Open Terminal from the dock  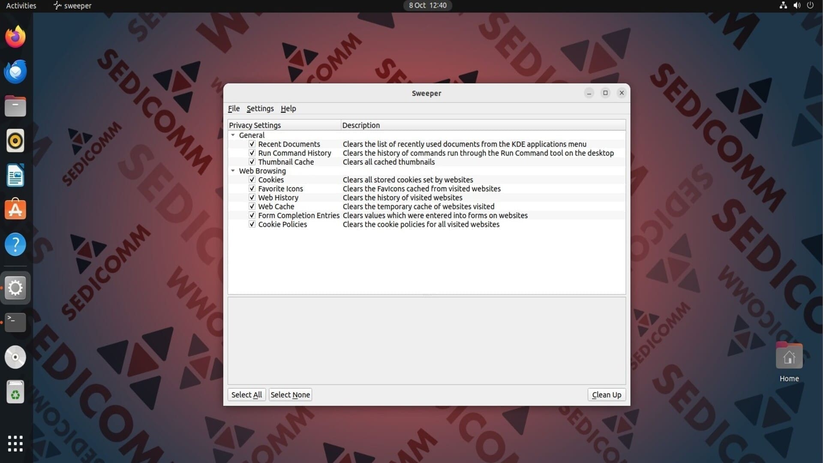point(15,322)
